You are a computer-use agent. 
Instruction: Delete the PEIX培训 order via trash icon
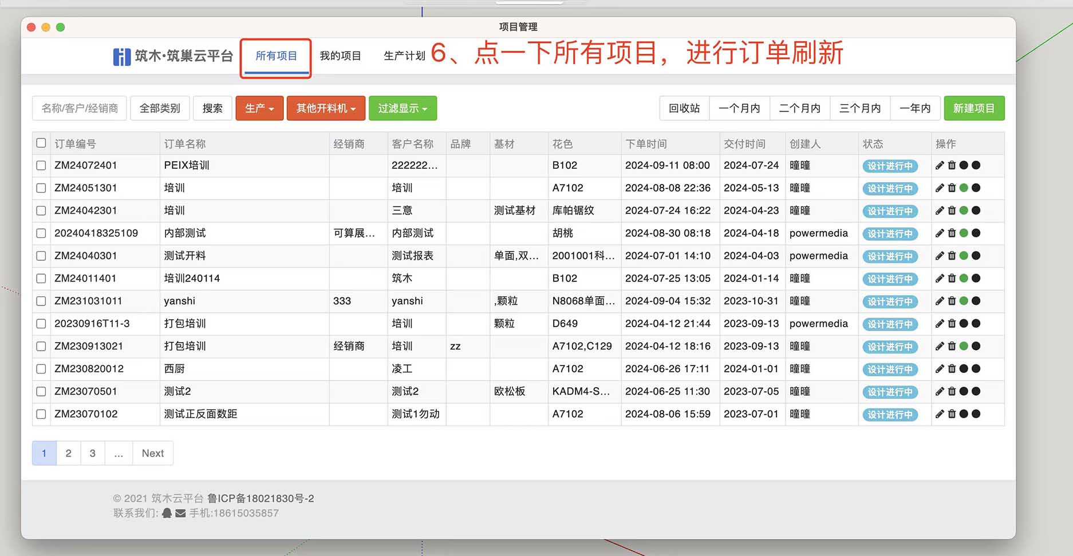pyautogui.click(x=952, y=165)
